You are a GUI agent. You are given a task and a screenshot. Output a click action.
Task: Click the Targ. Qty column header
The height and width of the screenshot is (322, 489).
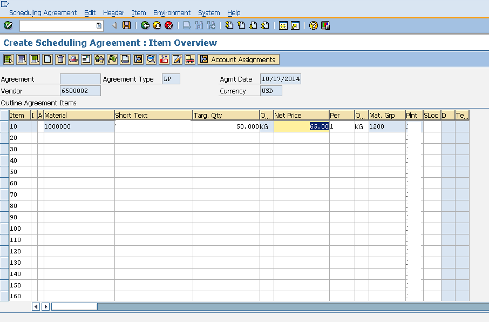coord(226,115)
